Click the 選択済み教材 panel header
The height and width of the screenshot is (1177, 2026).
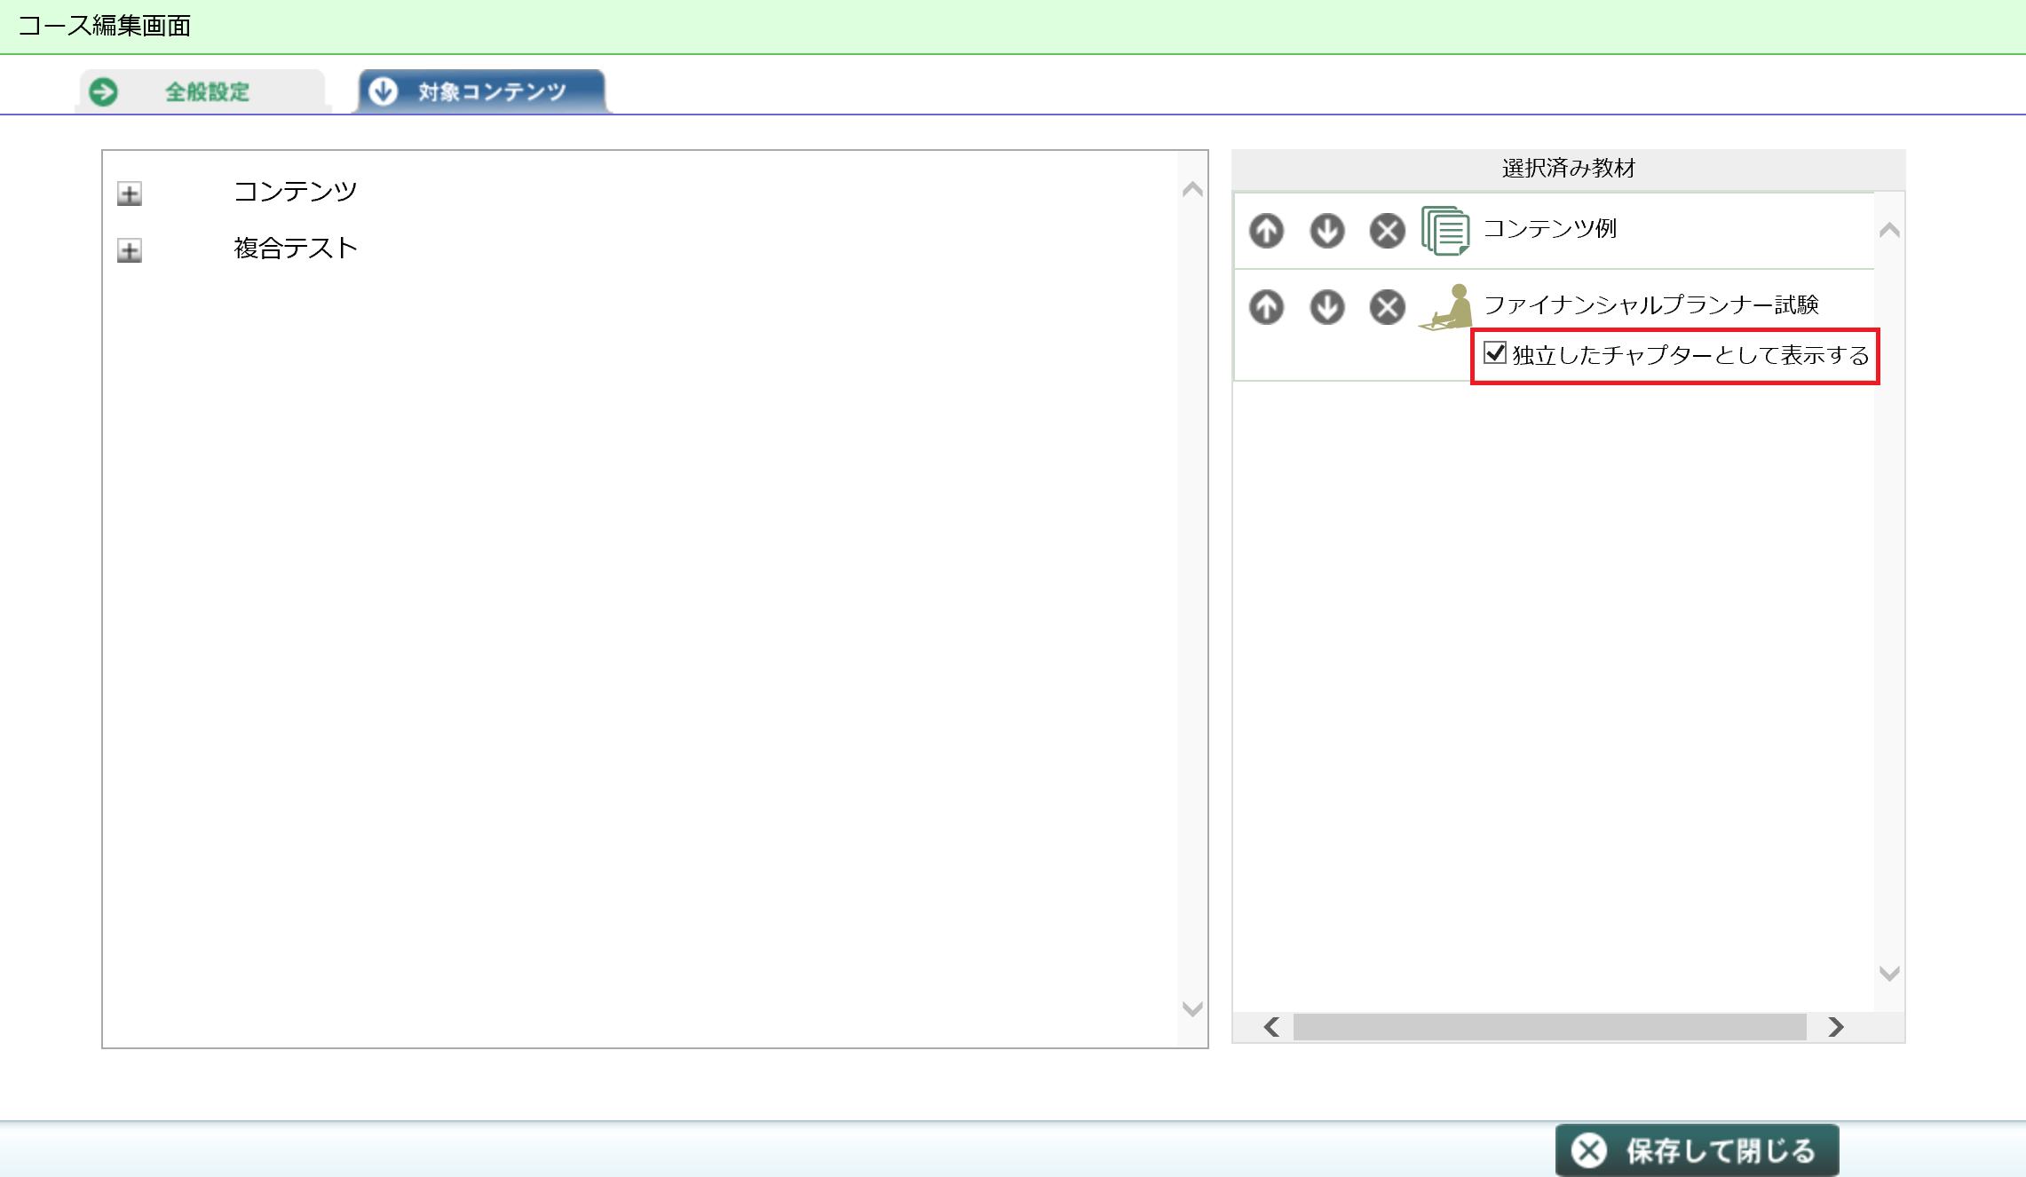point(1568,169)
